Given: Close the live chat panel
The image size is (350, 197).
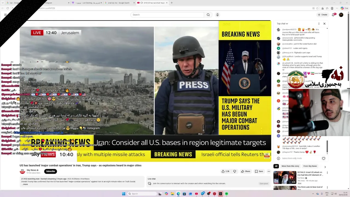Looking at the screenshot, I should [x=324, y=24].
